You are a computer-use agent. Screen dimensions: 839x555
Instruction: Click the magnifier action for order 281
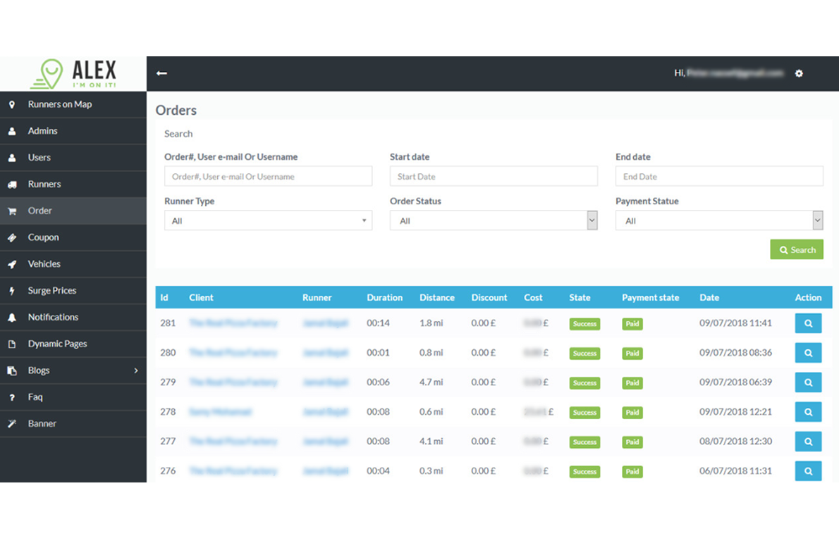click(x=808, y=323)
